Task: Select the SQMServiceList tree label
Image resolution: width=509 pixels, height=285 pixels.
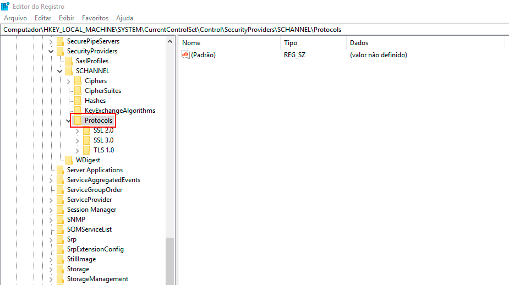Action: click(x=89, y=229)
